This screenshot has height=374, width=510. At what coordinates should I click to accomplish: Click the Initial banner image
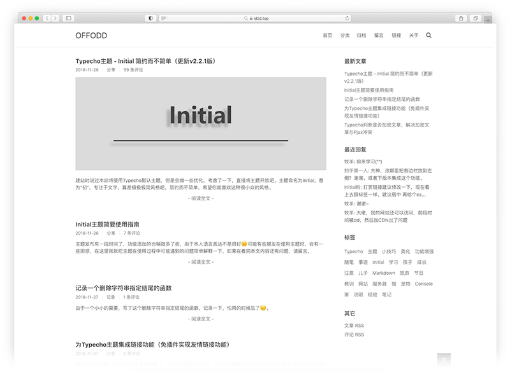201,123
